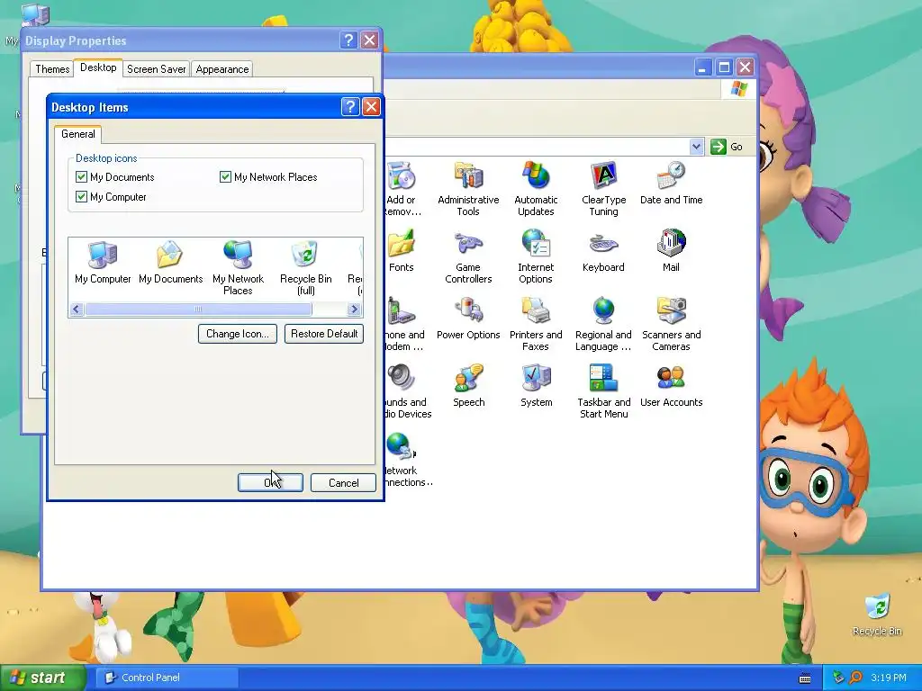This screenshot has height=691, width=922.
Task: Select the Speech icon
Action: tap(468, 386)
